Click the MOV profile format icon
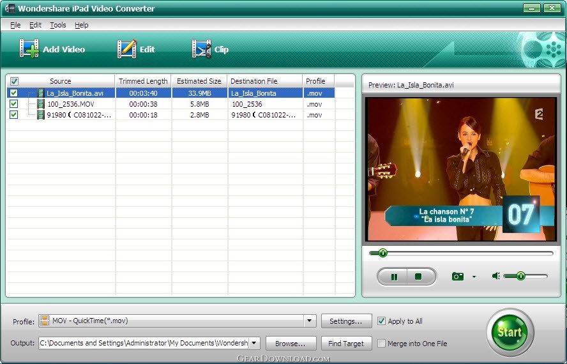The width and height of the screenshot is (567, 364). (45, 321)
